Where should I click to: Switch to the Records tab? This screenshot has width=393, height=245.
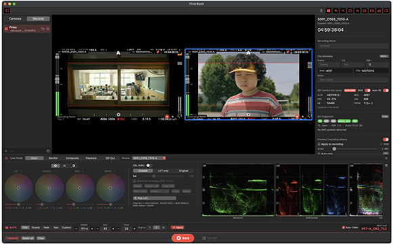point(38,19)
